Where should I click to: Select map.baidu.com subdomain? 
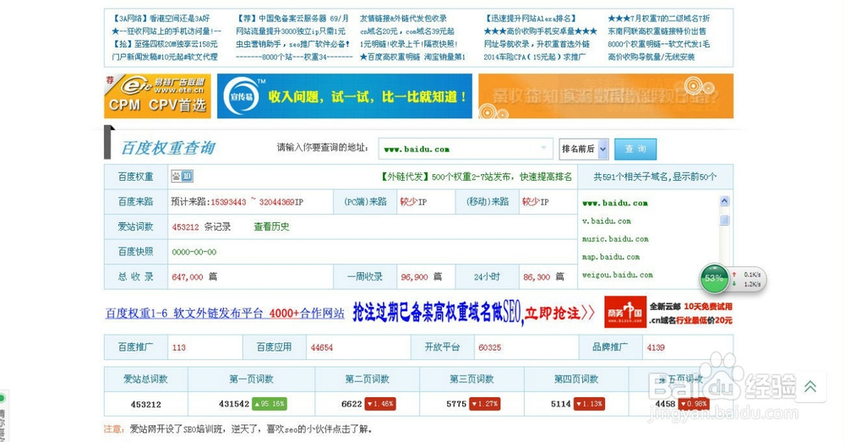pos(611,257)
